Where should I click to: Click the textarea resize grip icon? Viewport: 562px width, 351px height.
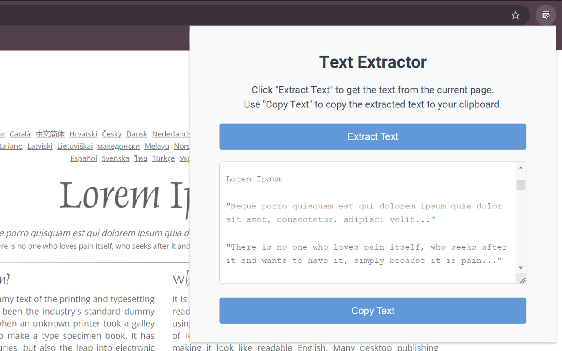[x=522, y=279]
